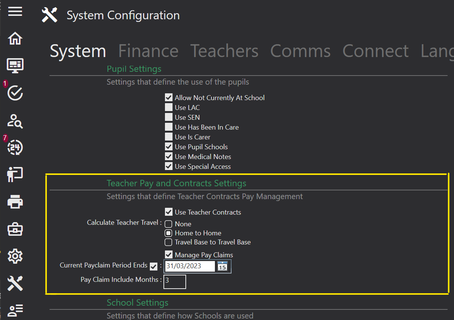Select Travel Base to Travel Base option
Viewport: 454px width, 320px height.
coord(169,242)
